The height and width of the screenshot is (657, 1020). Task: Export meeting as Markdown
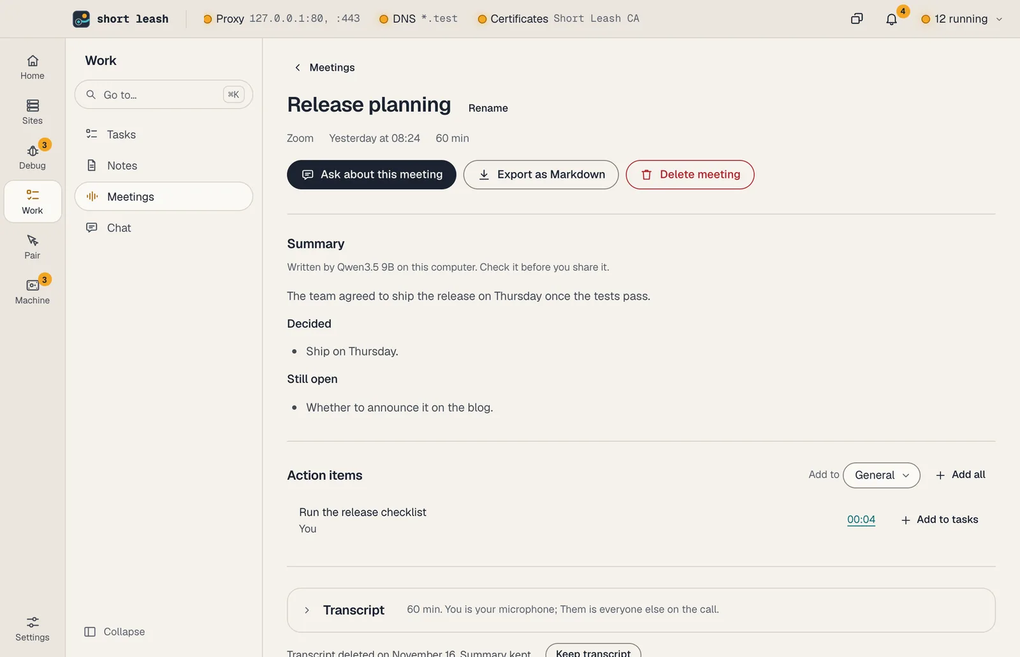[x=541, y=175]
